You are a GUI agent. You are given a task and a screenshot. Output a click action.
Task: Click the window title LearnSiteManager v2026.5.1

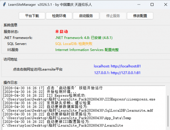pyautogui.click(x=30, y=5)
